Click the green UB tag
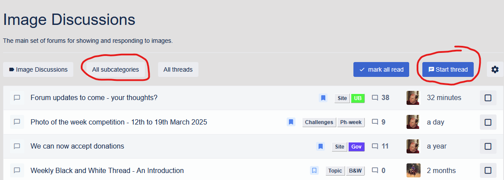 (358, 98)
